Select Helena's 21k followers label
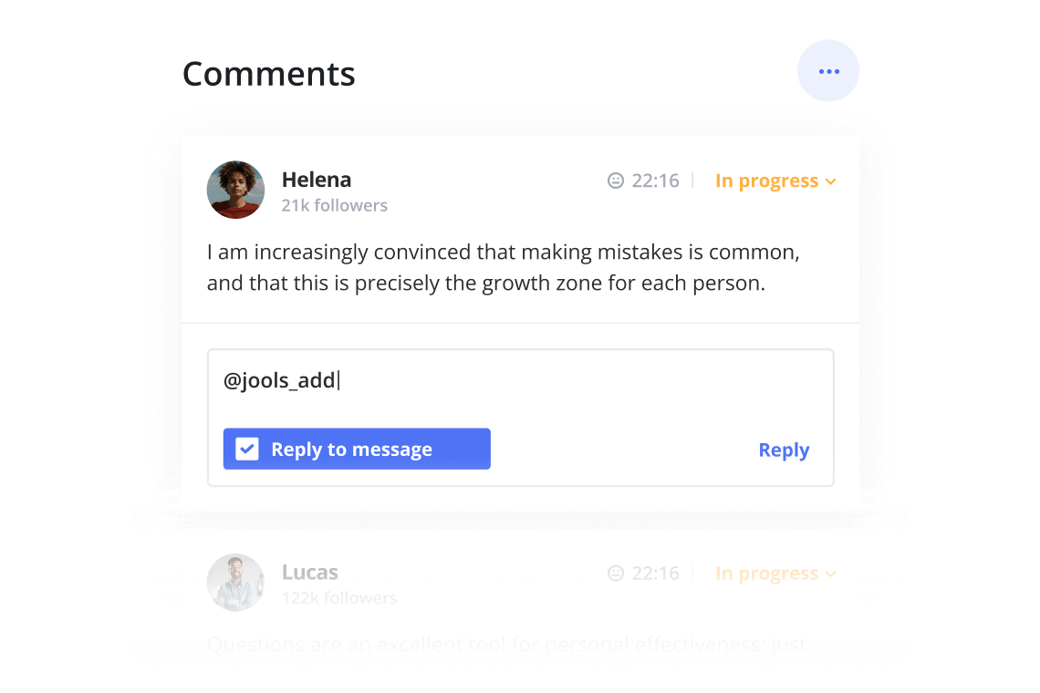Screen dimensions: 1040x693 (334, 205)
